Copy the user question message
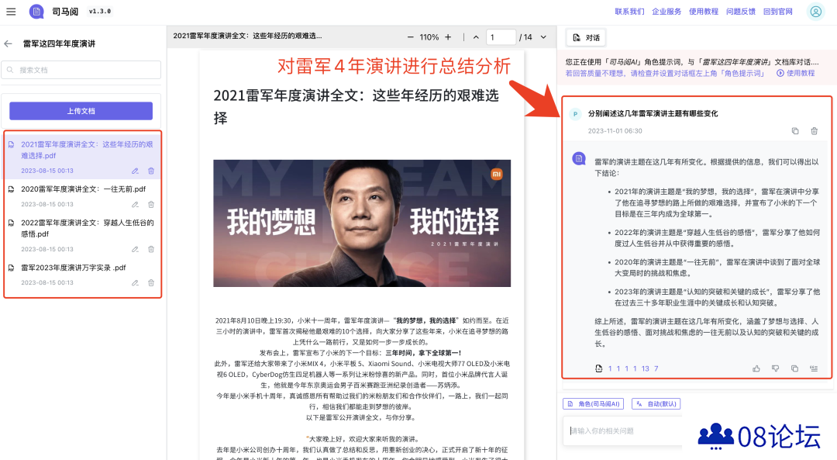Screen dimensions: 837x460 (795, 131)
